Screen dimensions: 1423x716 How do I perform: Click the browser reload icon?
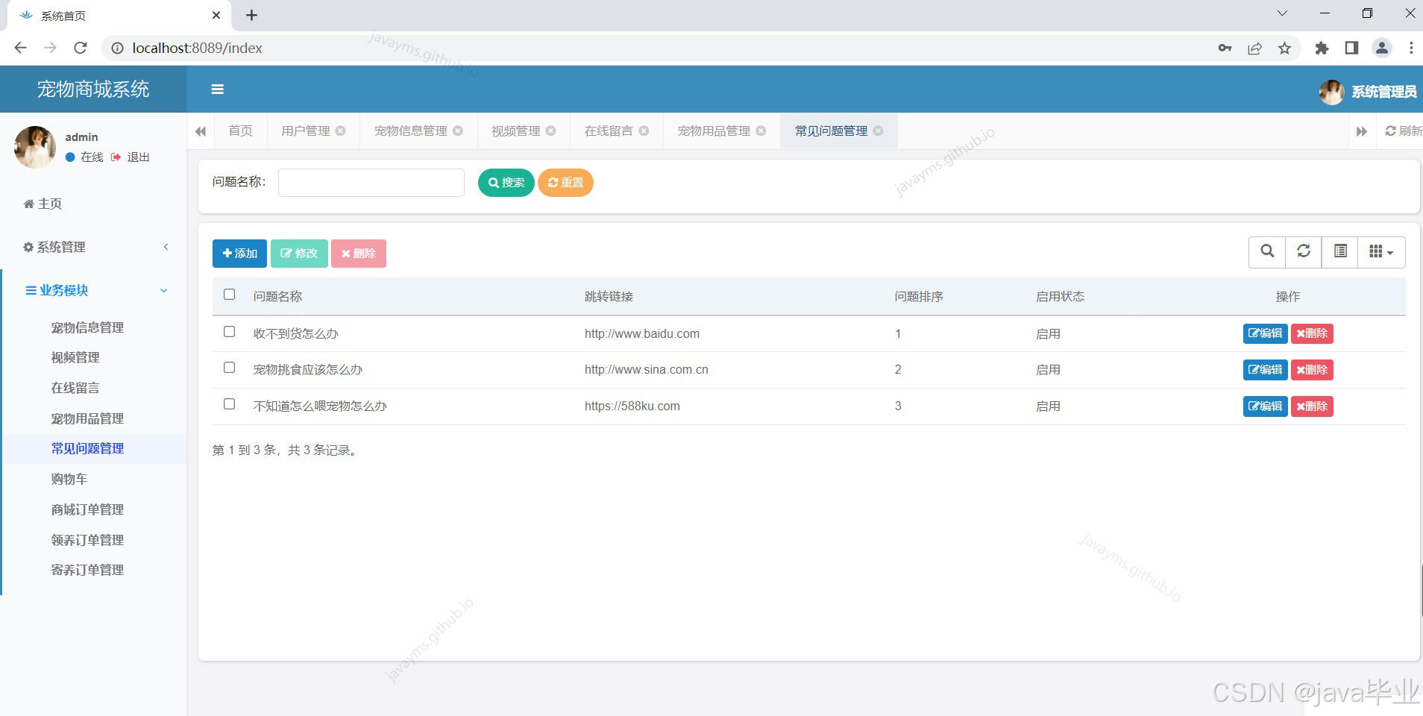pos(81,48)
